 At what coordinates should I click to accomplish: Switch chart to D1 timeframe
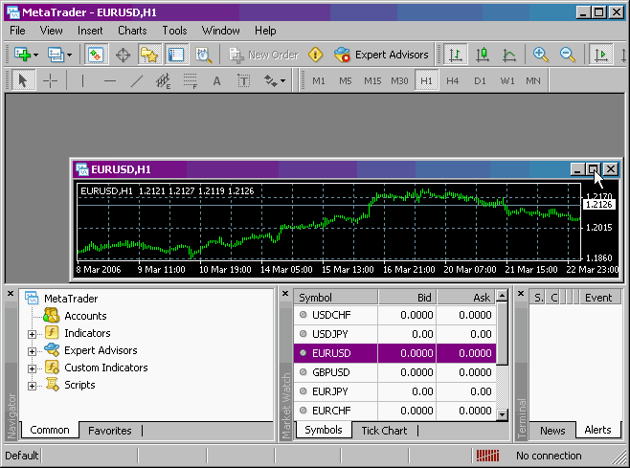click(x=480, y=80)
